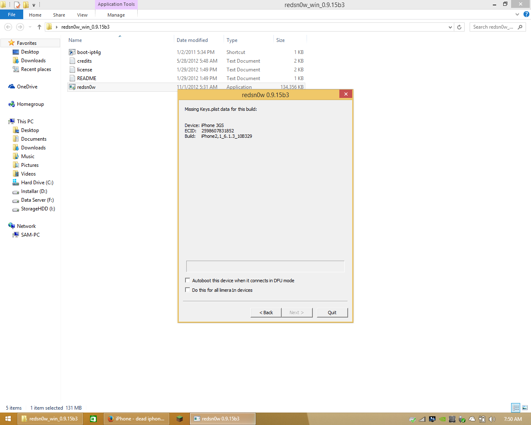Select the license text document
The width and height of the screenshot is (531, 425).
click(x=85, y=70)
